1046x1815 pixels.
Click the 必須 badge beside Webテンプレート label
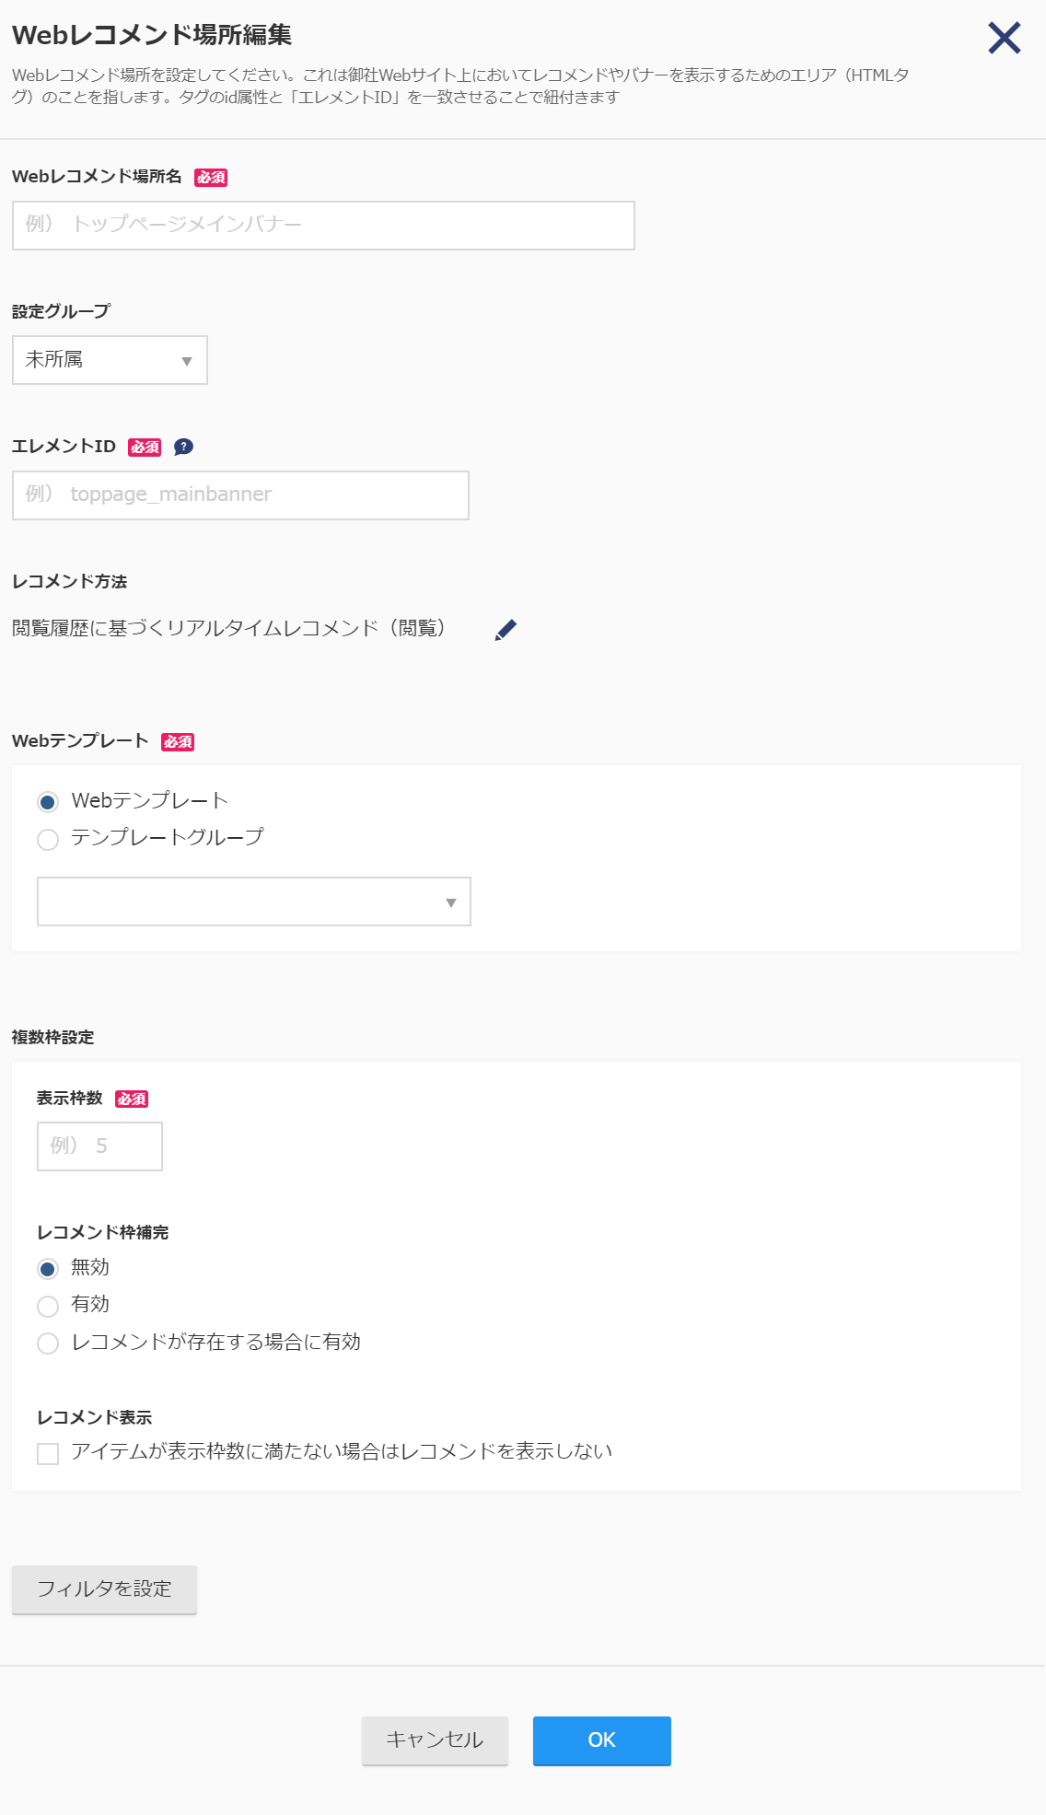(x=178, y=742)
